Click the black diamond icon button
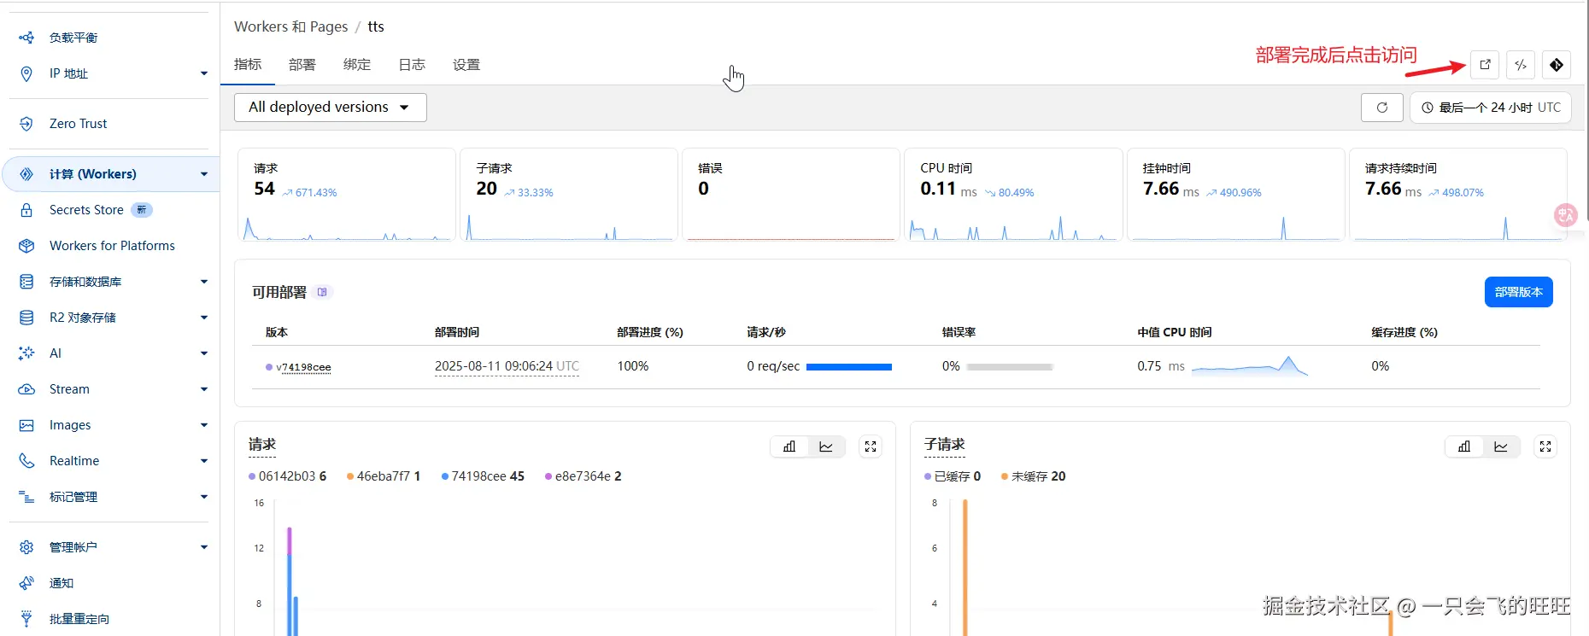 (x=1557, y=65)
